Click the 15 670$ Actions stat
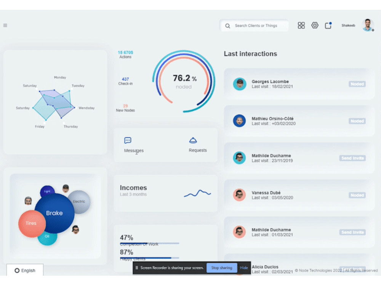This screenshot has height=286, width=381. [125, 55]
